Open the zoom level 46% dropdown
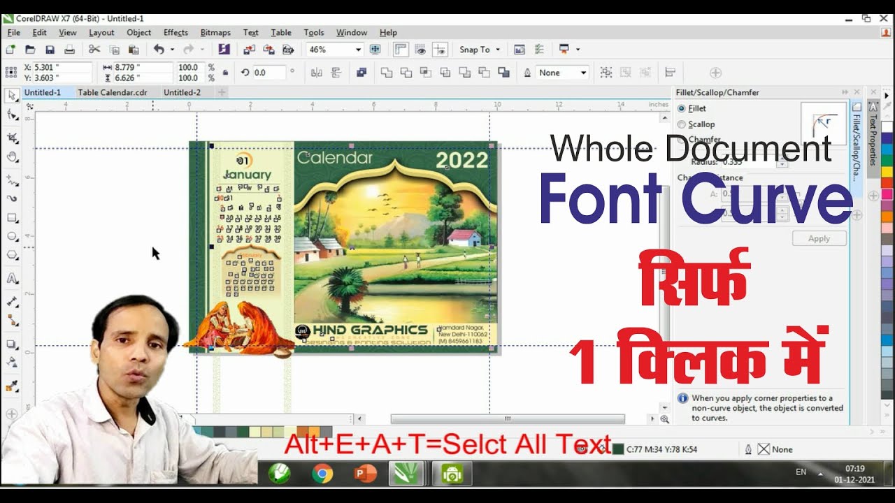 [x=359, y=50]
